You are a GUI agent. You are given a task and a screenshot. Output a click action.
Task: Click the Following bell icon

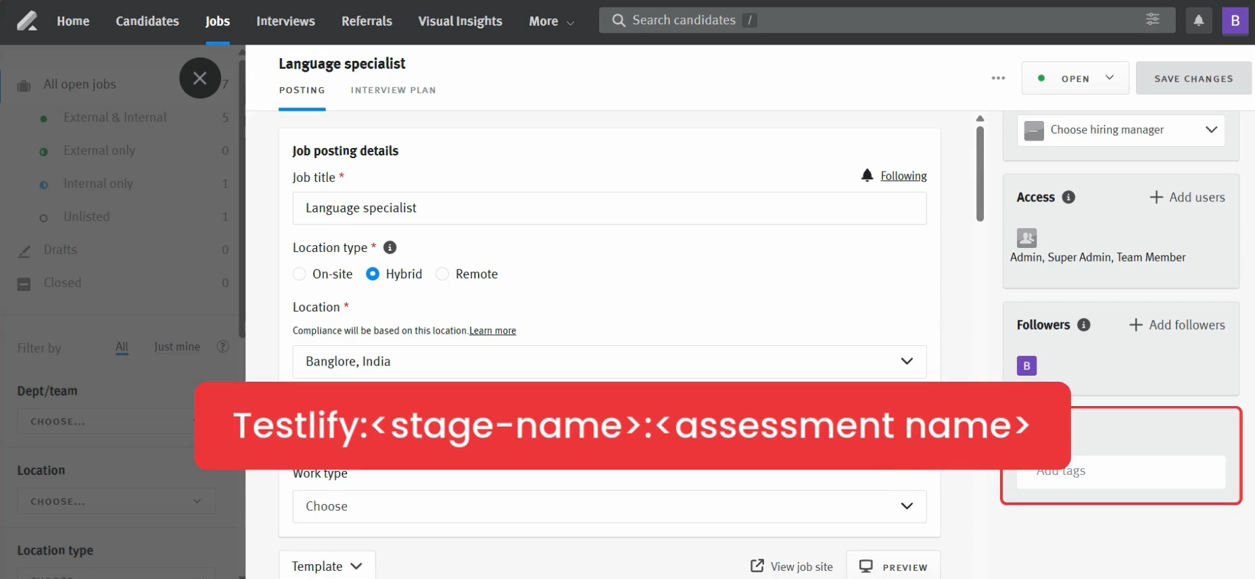coord(867,175)
